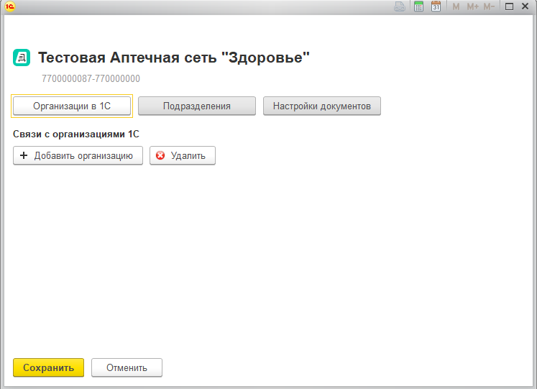Maximize the window
537x389 pixels.
pyautogui.click(x=509, y=6)
